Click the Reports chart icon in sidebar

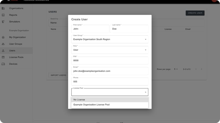3,15
